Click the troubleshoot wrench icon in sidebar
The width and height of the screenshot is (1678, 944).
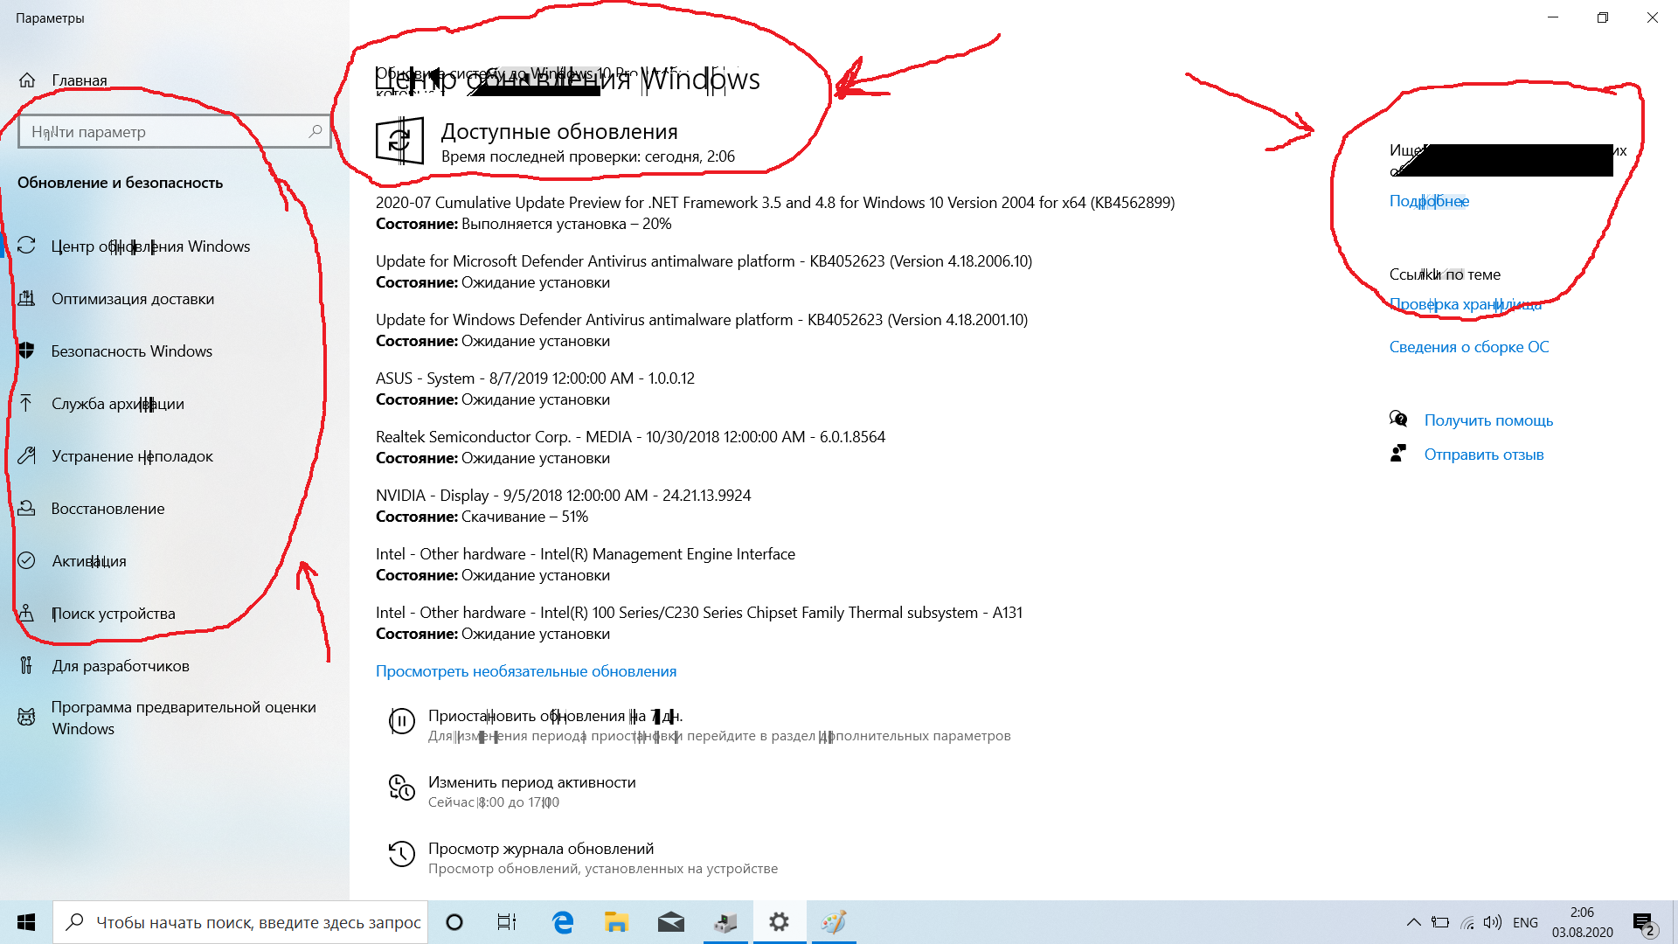pos(27,455)
